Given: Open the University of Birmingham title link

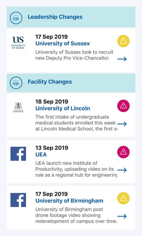Looking at the screenshot, I should pos(69,201).
